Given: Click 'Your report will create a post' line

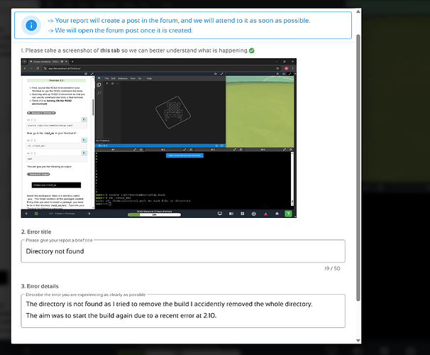Looking at the screenshot, I should [179, 21].
